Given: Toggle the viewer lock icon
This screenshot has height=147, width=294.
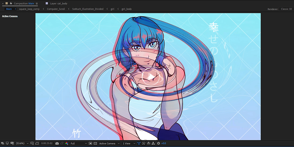Looking at the screenshot, I should click(x=11, y=3).
